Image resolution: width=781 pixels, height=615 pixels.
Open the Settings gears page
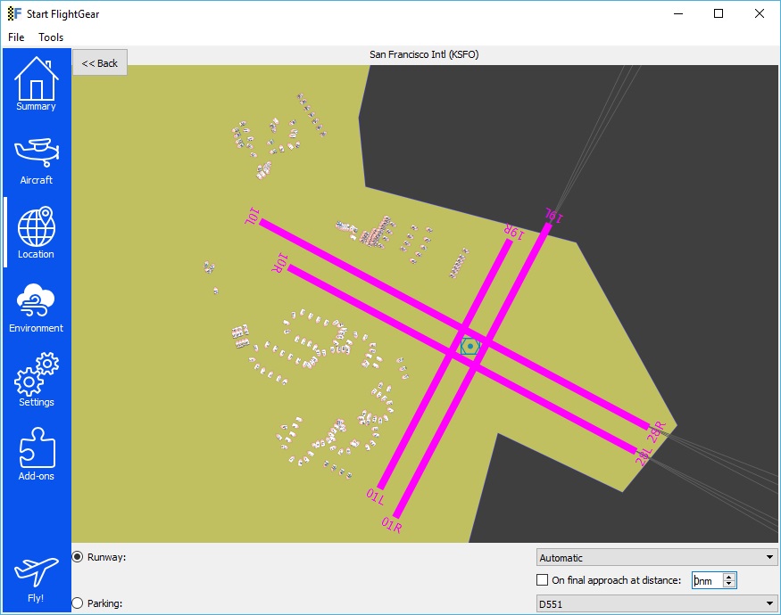(37, 381)
